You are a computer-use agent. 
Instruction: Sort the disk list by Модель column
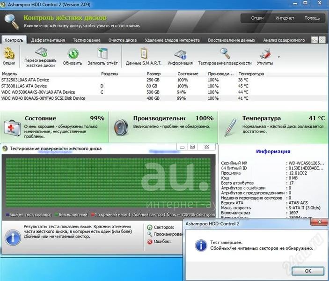pos(9,74)
